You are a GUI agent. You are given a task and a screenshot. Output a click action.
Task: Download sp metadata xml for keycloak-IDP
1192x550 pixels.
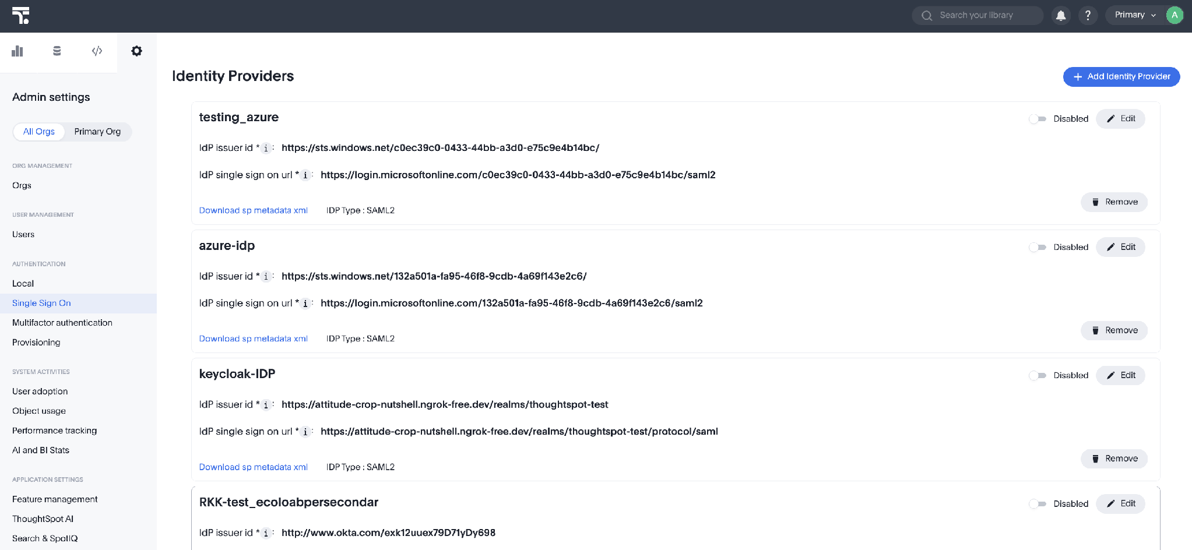pyautogui.click(x=254, y=467)
